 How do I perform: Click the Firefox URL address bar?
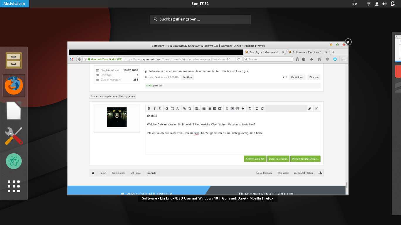coord(179,59)
